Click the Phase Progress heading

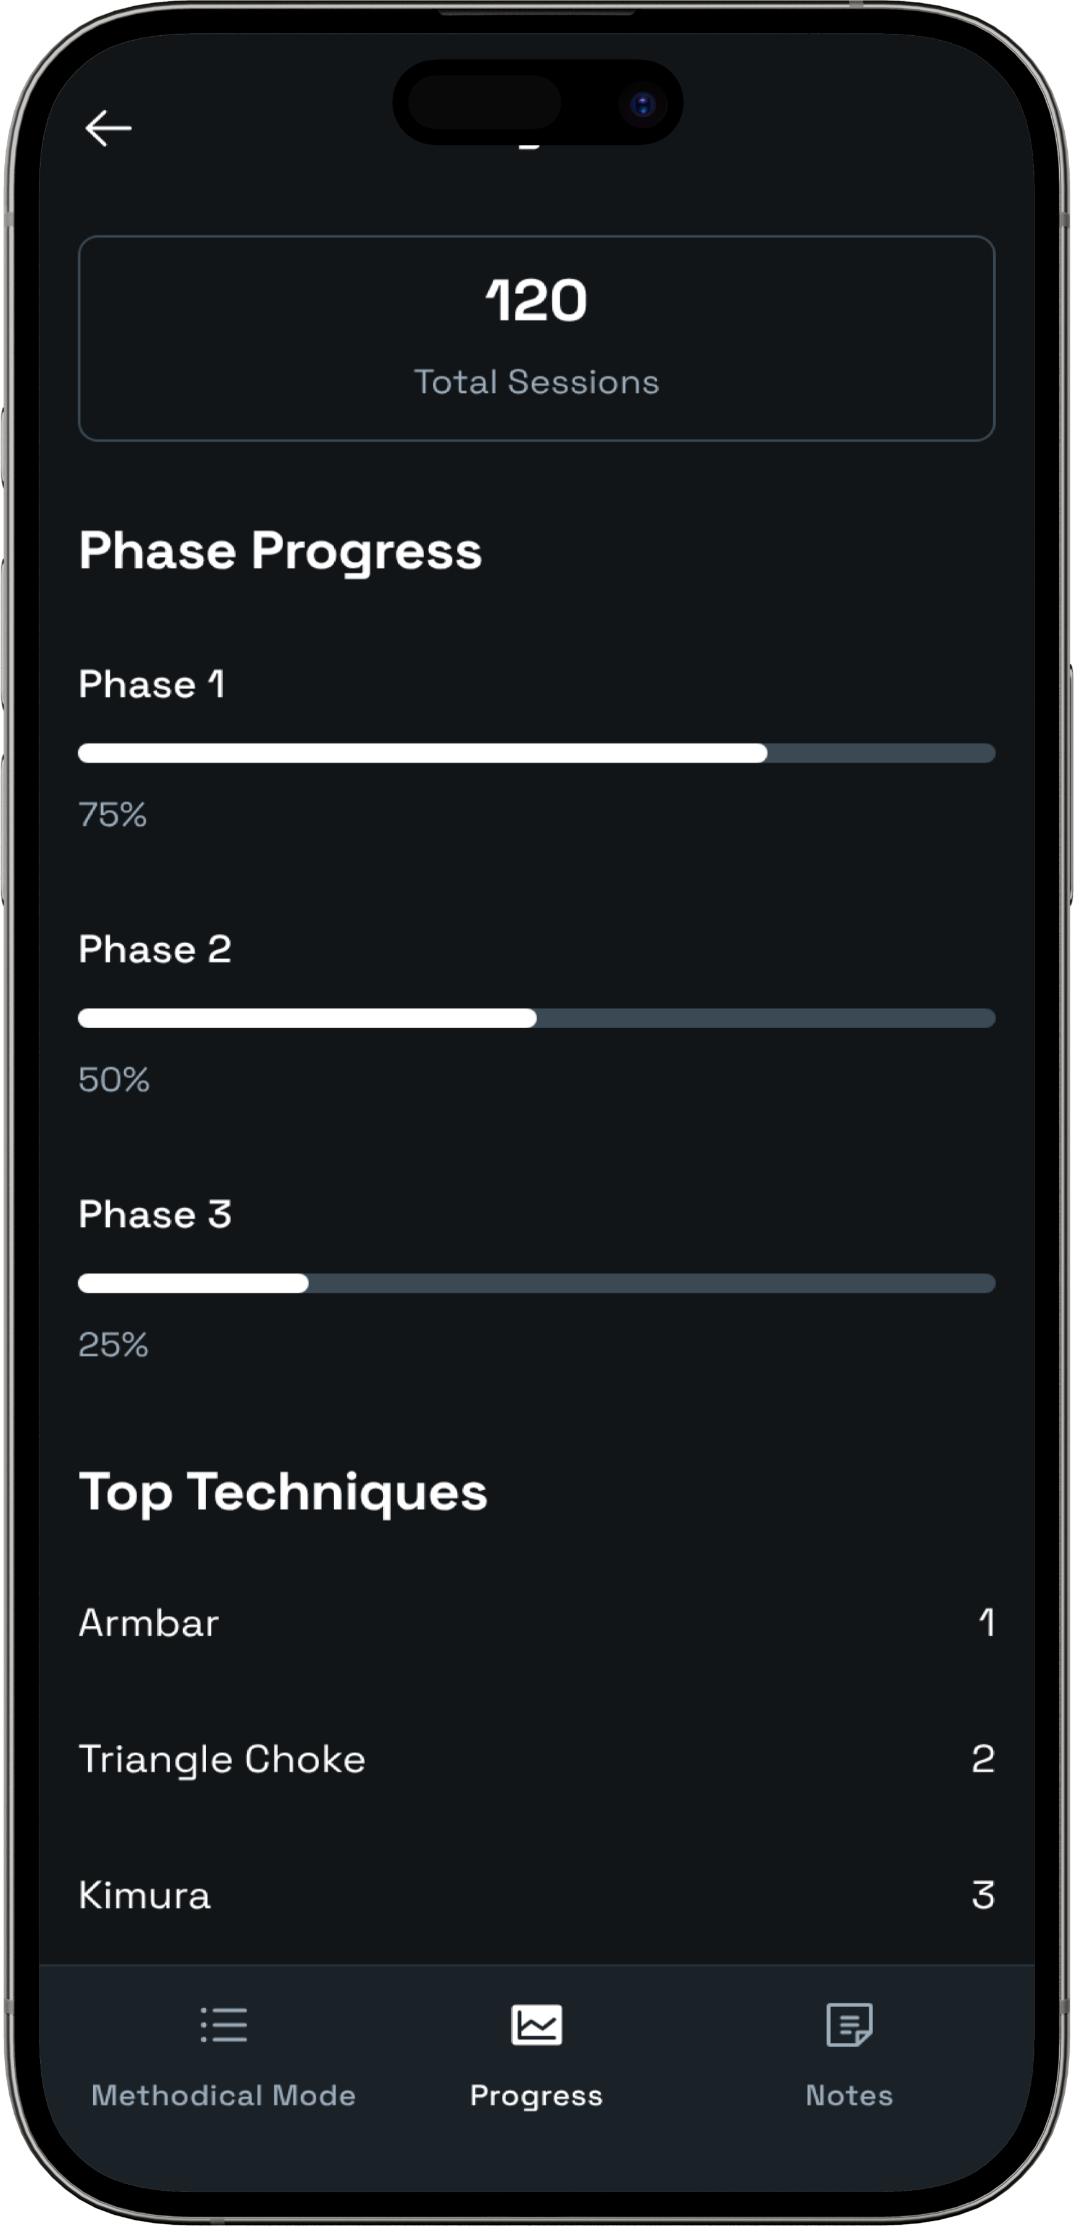[281, 550]
